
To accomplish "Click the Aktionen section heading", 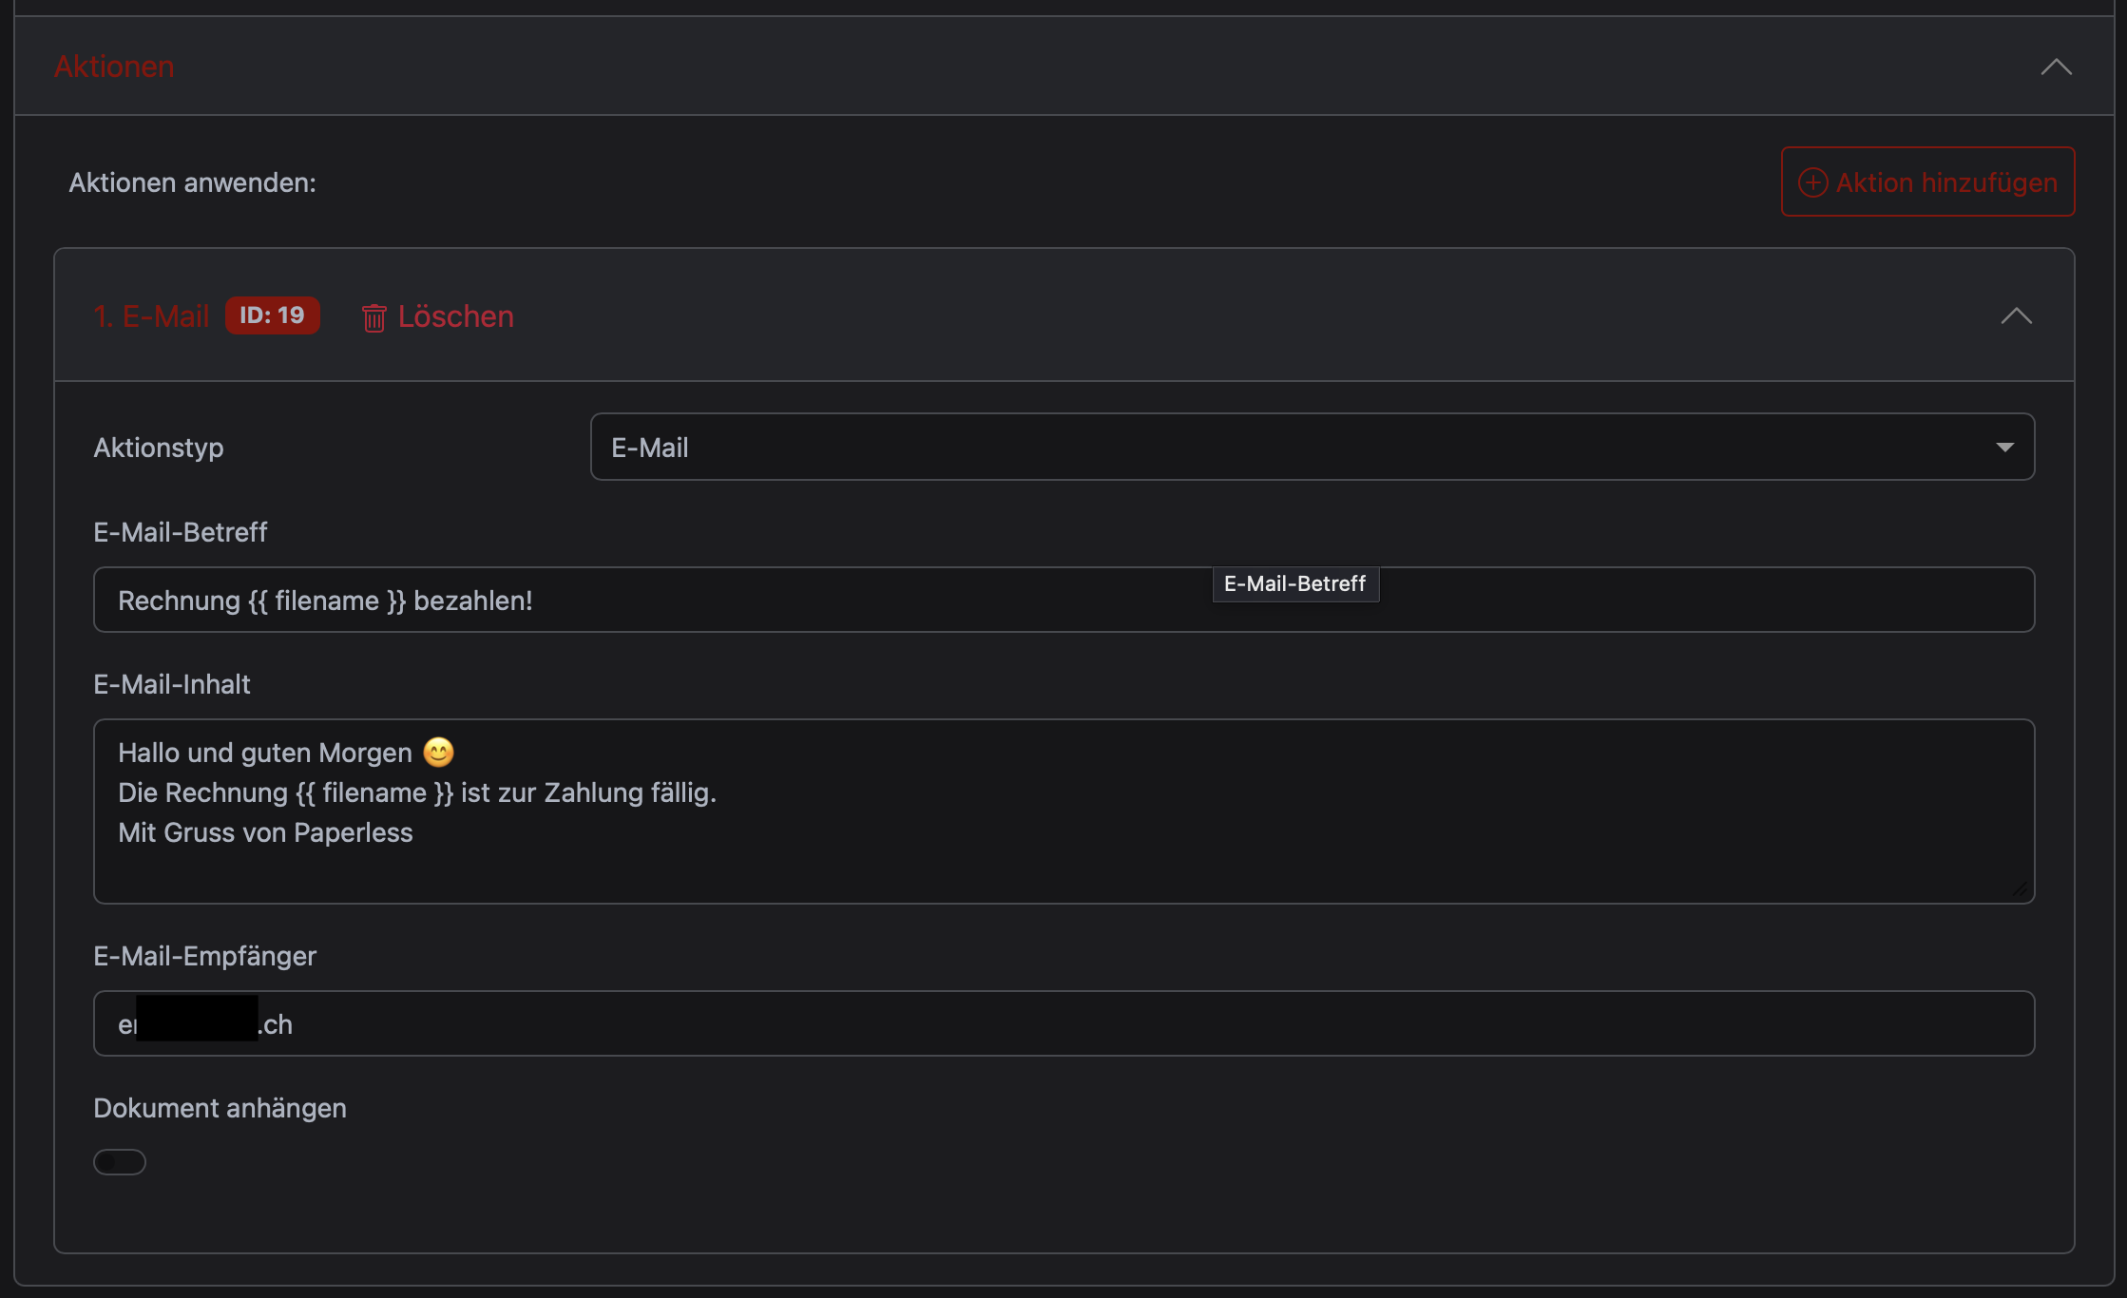I will click(x=114, y=67).
